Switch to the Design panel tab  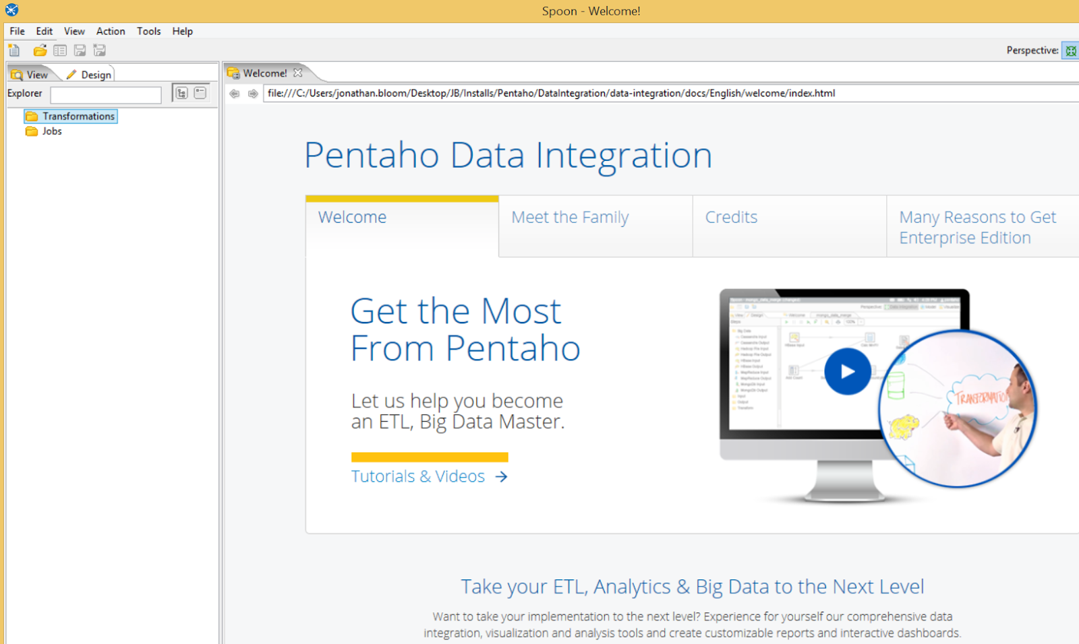click(90, 74)
